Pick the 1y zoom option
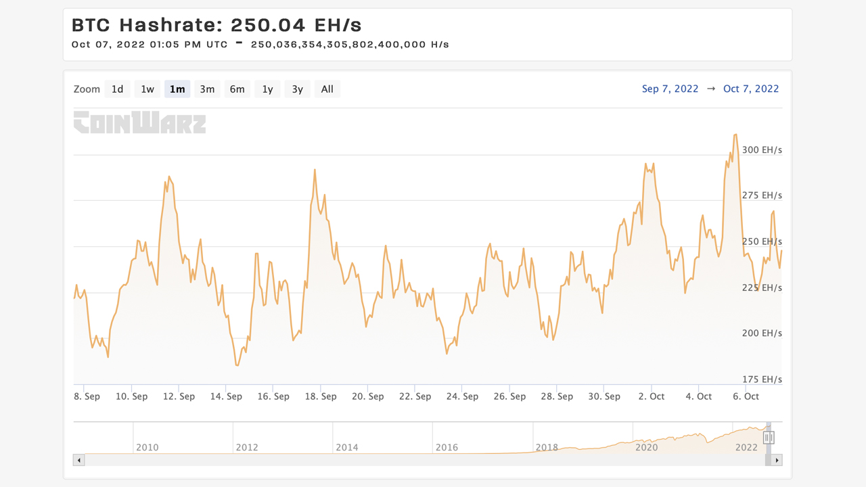 [267, 89]
